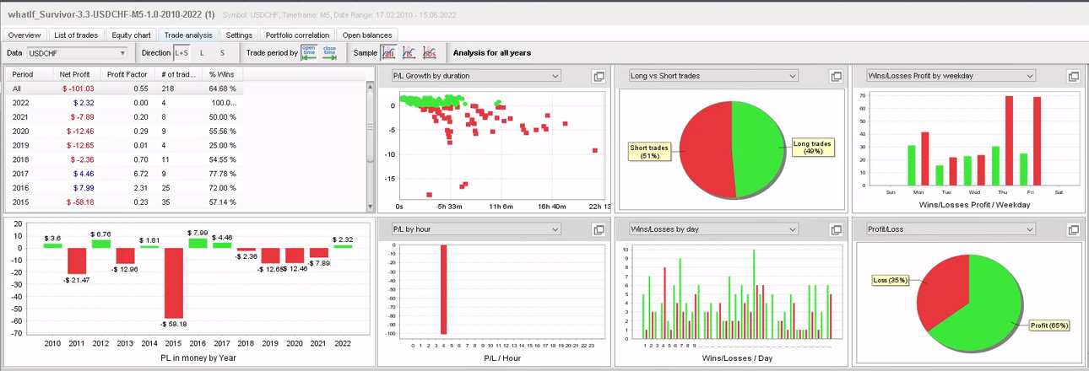Choose the IS sample icon

[409, 53]
